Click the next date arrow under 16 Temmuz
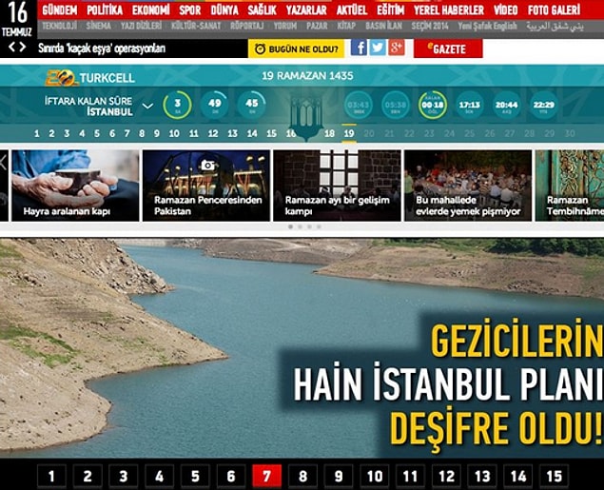This screenshot has width=604, height=490. pos(23,47)
